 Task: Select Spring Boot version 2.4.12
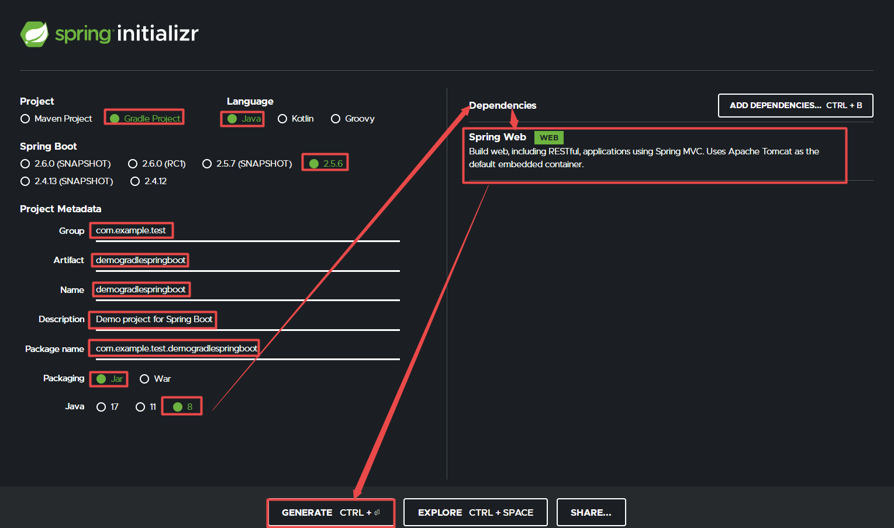(x=149, y=181)
